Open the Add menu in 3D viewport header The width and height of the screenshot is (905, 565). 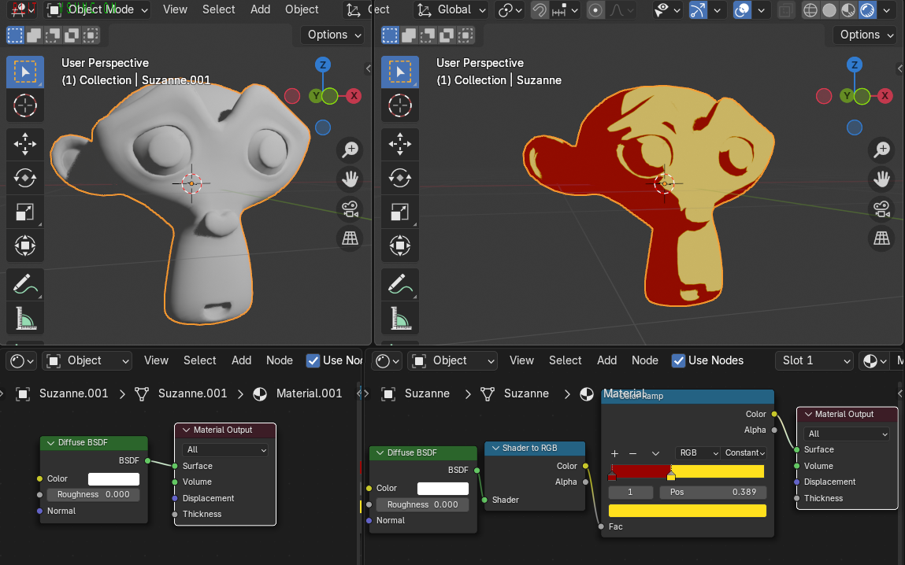point(260,10)
